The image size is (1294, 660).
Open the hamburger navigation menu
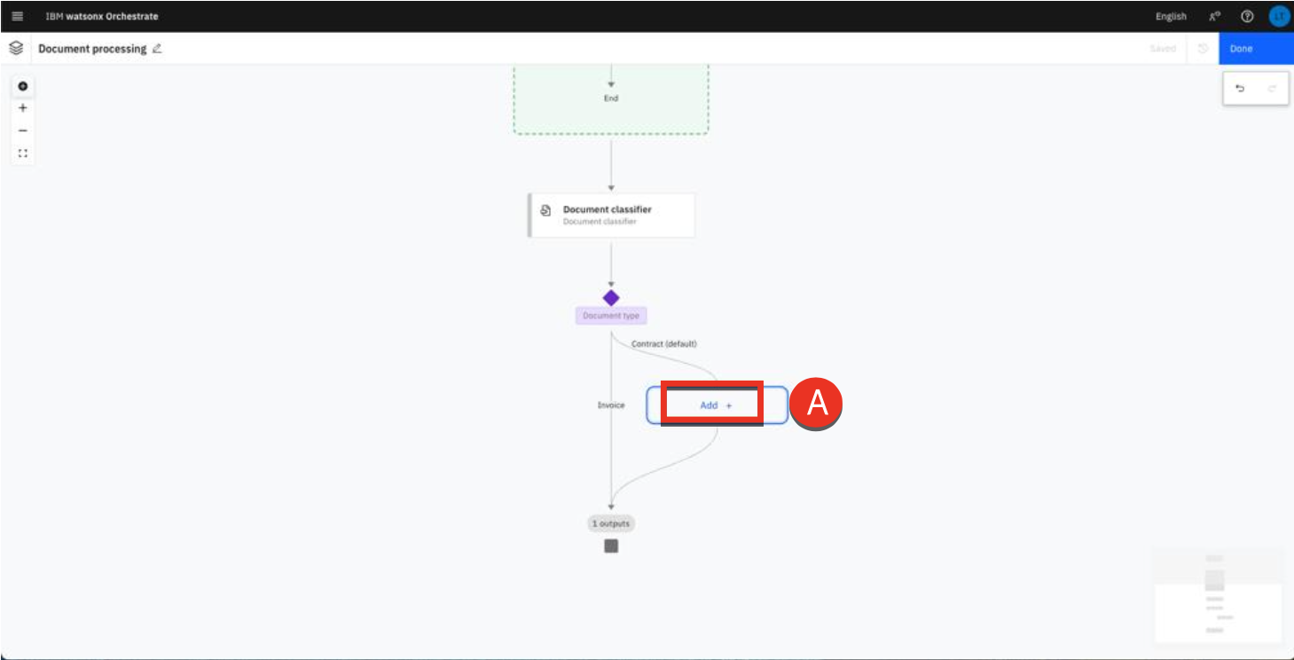coord(17,16)
